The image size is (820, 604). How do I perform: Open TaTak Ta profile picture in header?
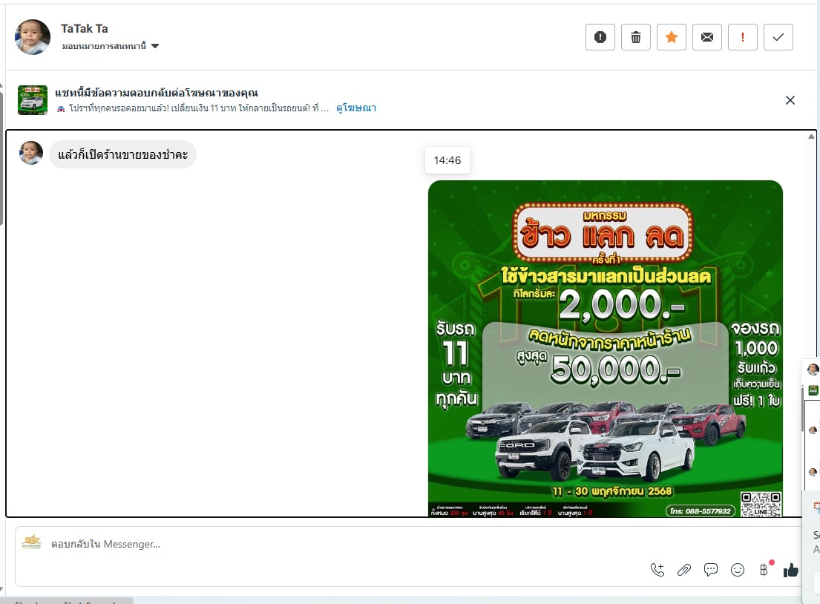point(33,37)
